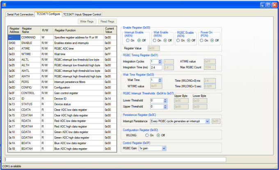The image size is (279, 170).
Task: Select the CDATA register name cell
Action: pos(31,110)
